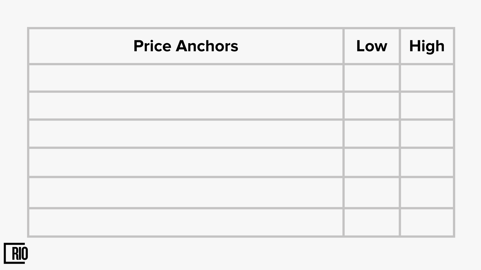481x270 pixels.
Task: Click third row Low cell
Action: click(x=372, y=134)
